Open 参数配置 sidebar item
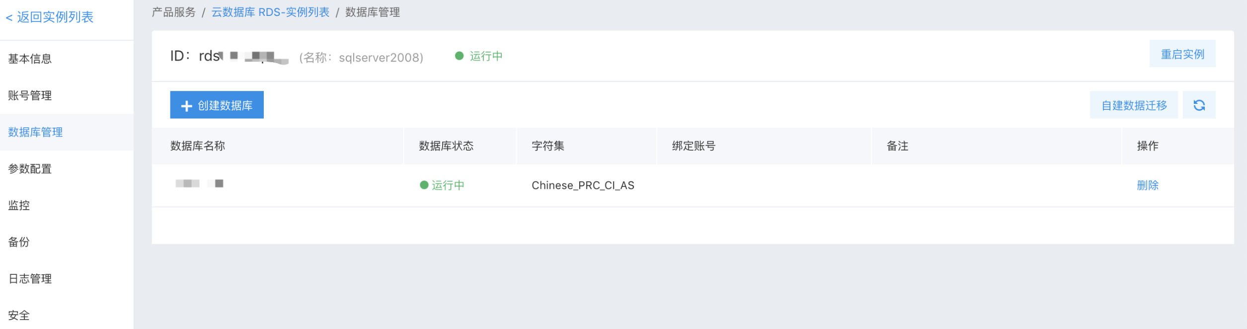The height and width of the screenshot is (329, 1247). click(x=30, y=169)
